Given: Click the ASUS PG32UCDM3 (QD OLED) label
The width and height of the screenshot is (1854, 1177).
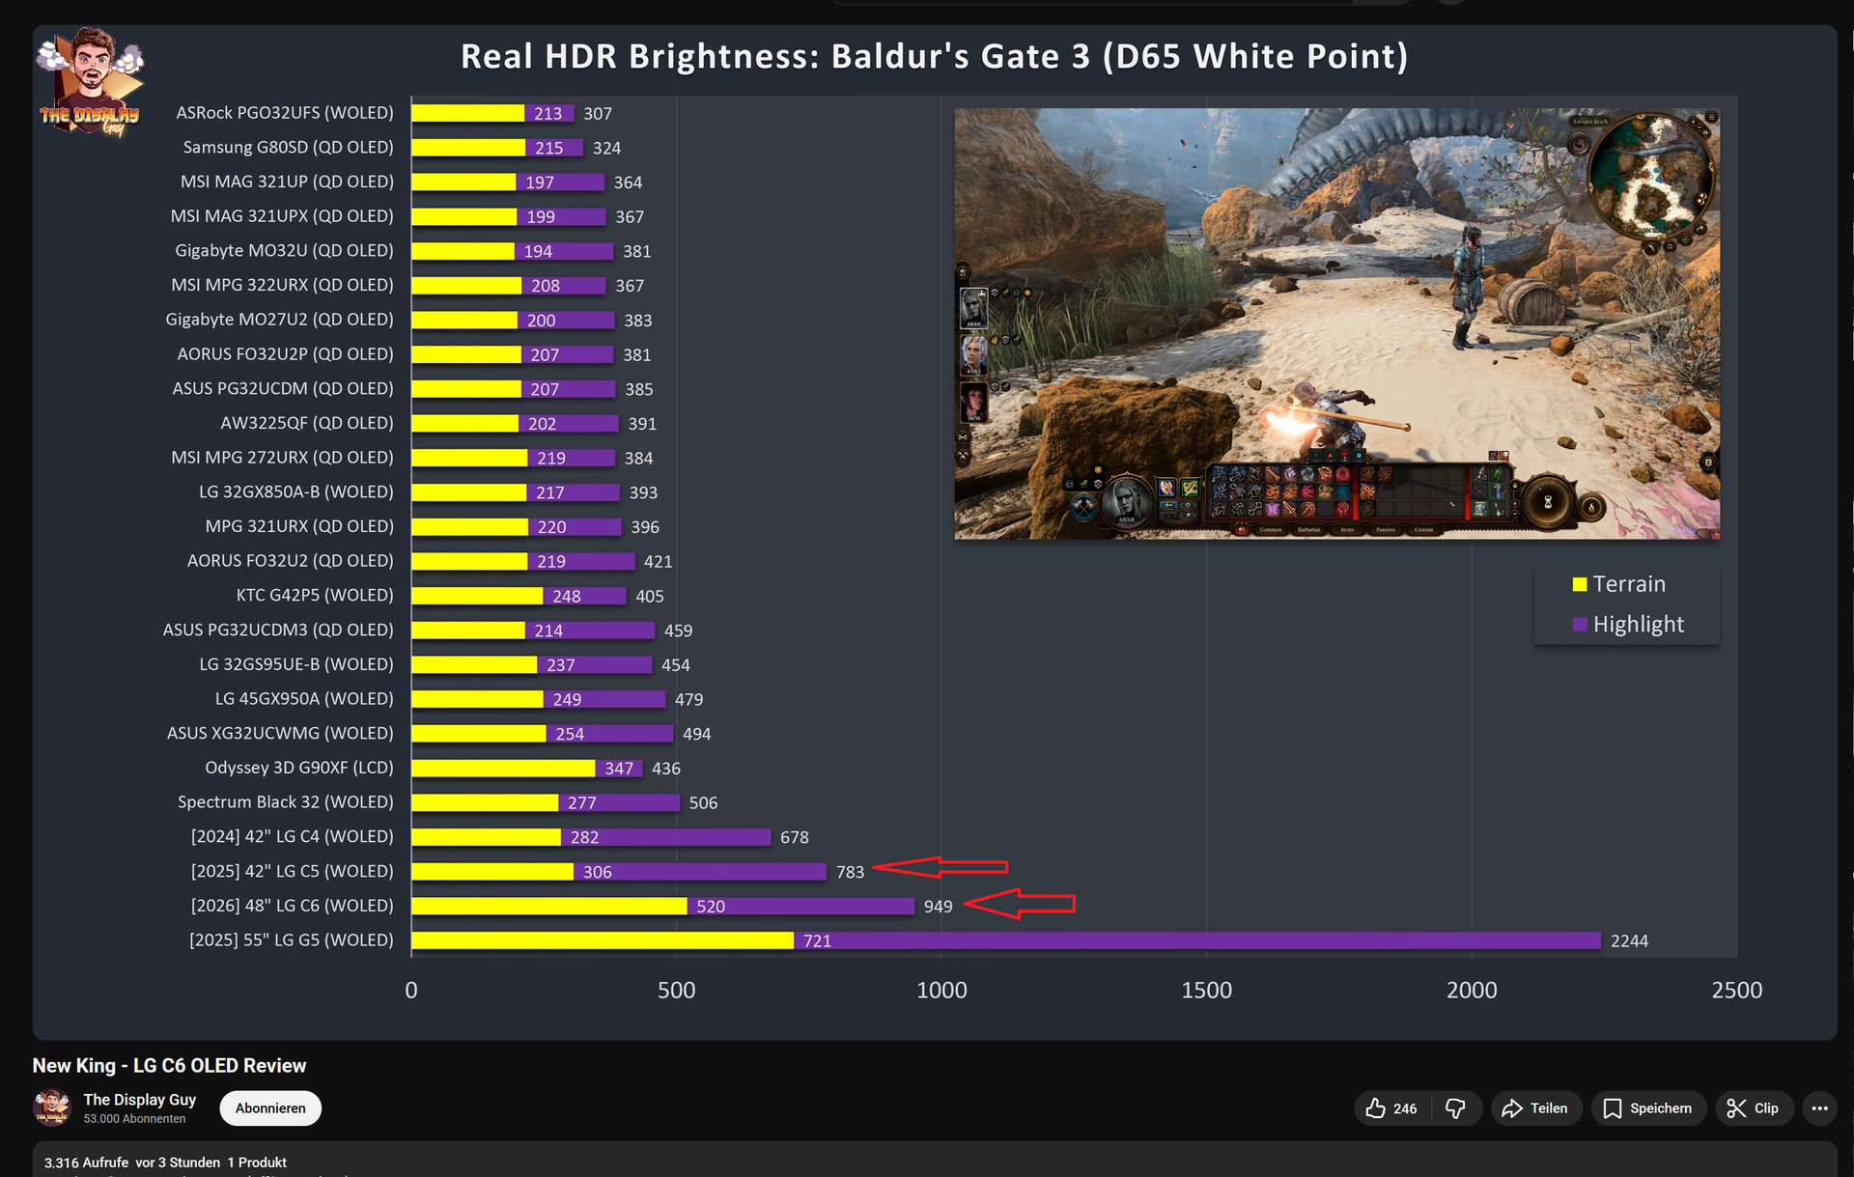Looking at the screenshot, I should tap(278, 630).
